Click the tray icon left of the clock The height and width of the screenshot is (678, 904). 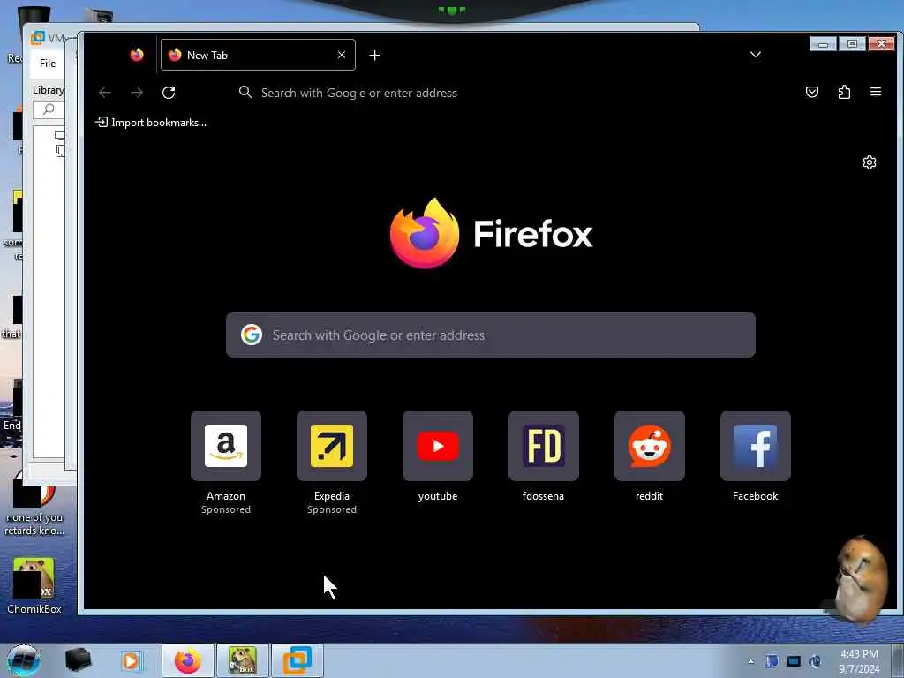815,661
